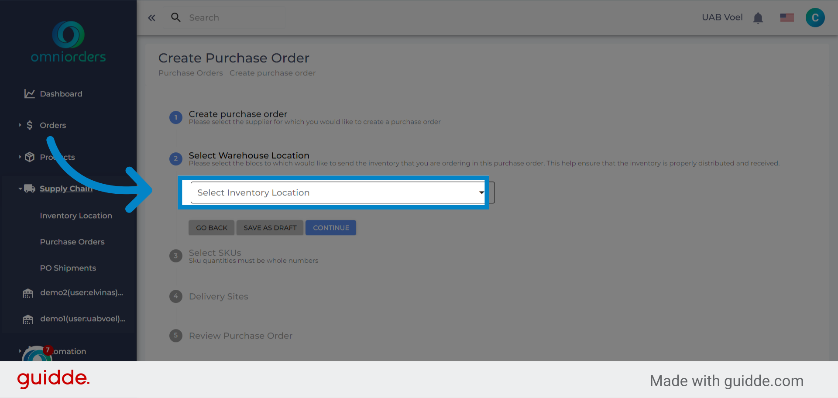Open Dashboard from the sidebar

click(61, 94)
